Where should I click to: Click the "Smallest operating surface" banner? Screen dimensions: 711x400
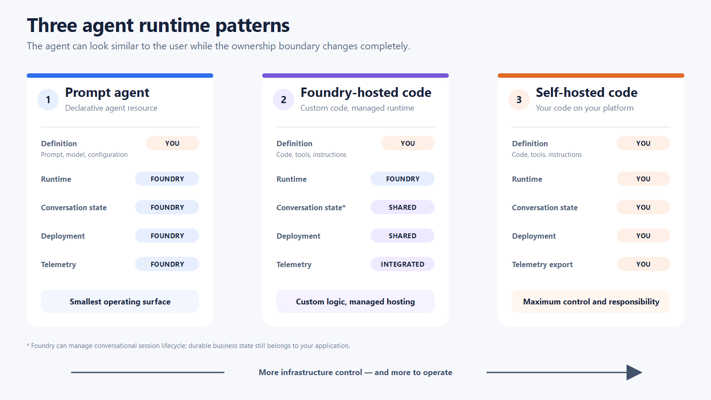[x=120, y=301]
